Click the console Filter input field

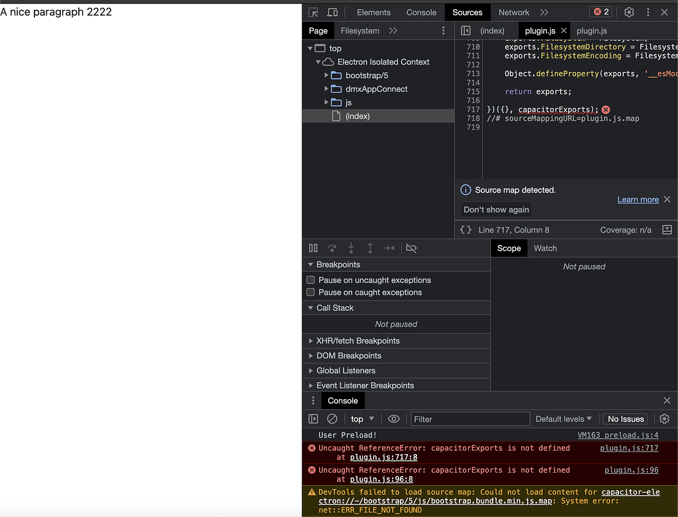pyautogui.click(x=470, y=418)
